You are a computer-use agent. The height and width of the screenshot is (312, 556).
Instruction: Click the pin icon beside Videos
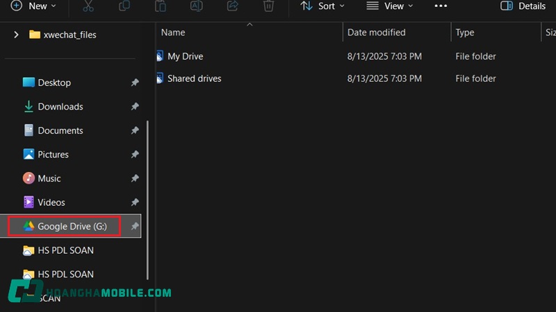click(135, 202)
